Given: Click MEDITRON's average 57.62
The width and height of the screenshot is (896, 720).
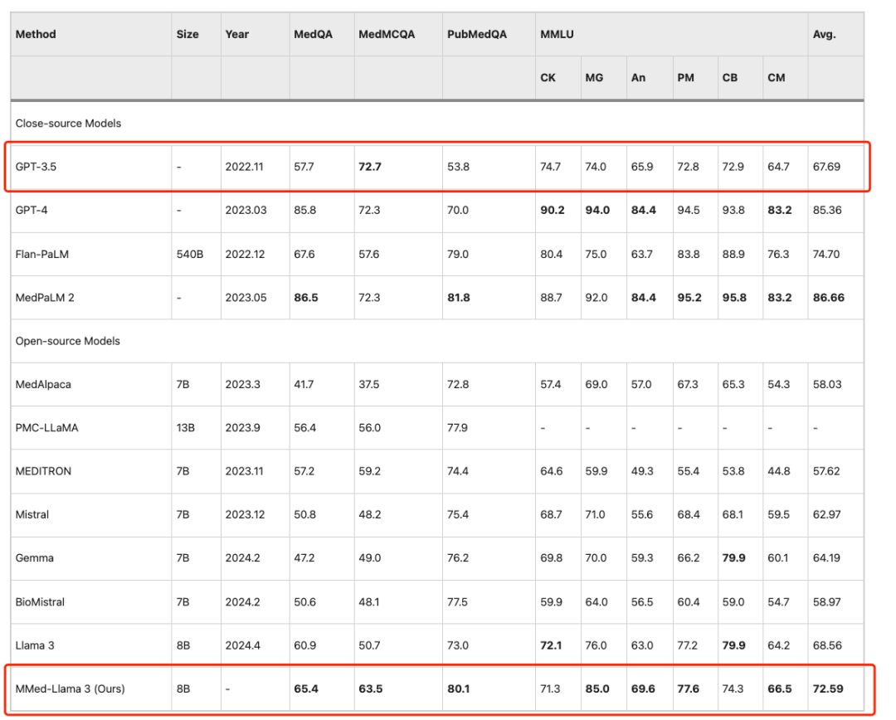Looking at the screenshot, I should (826, 471).
